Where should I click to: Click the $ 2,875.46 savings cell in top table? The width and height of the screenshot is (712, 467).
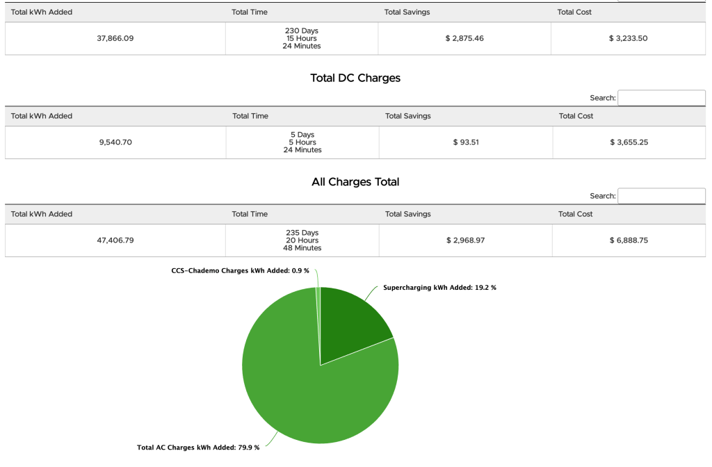pyautogui.click(x=464, y=38)
